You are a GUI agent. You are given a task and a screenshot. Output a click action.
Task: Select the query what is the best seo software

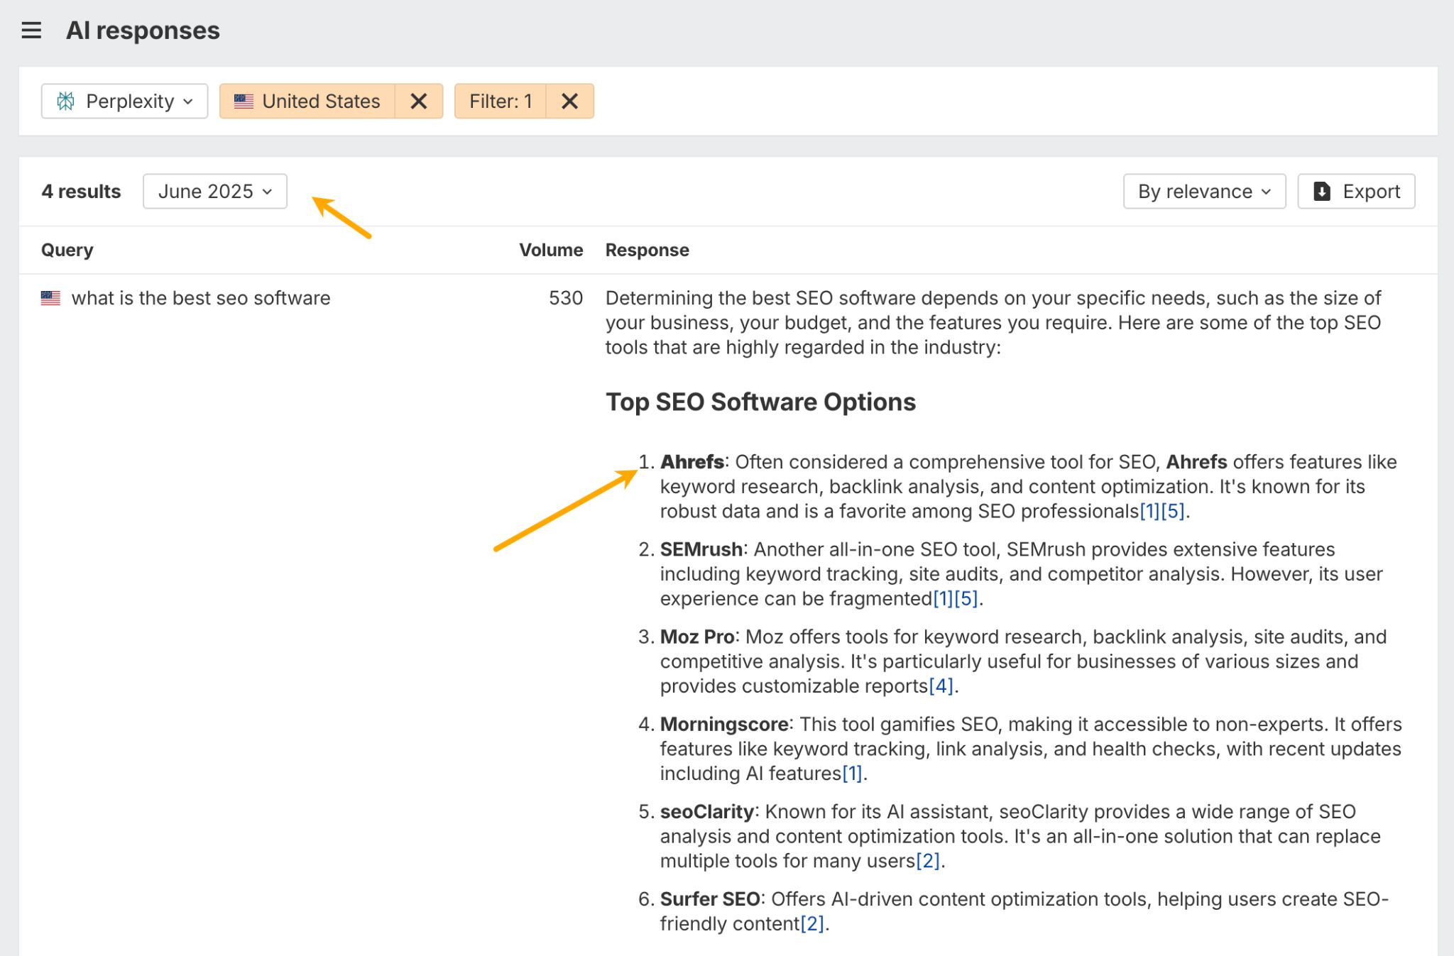(201, 297)
